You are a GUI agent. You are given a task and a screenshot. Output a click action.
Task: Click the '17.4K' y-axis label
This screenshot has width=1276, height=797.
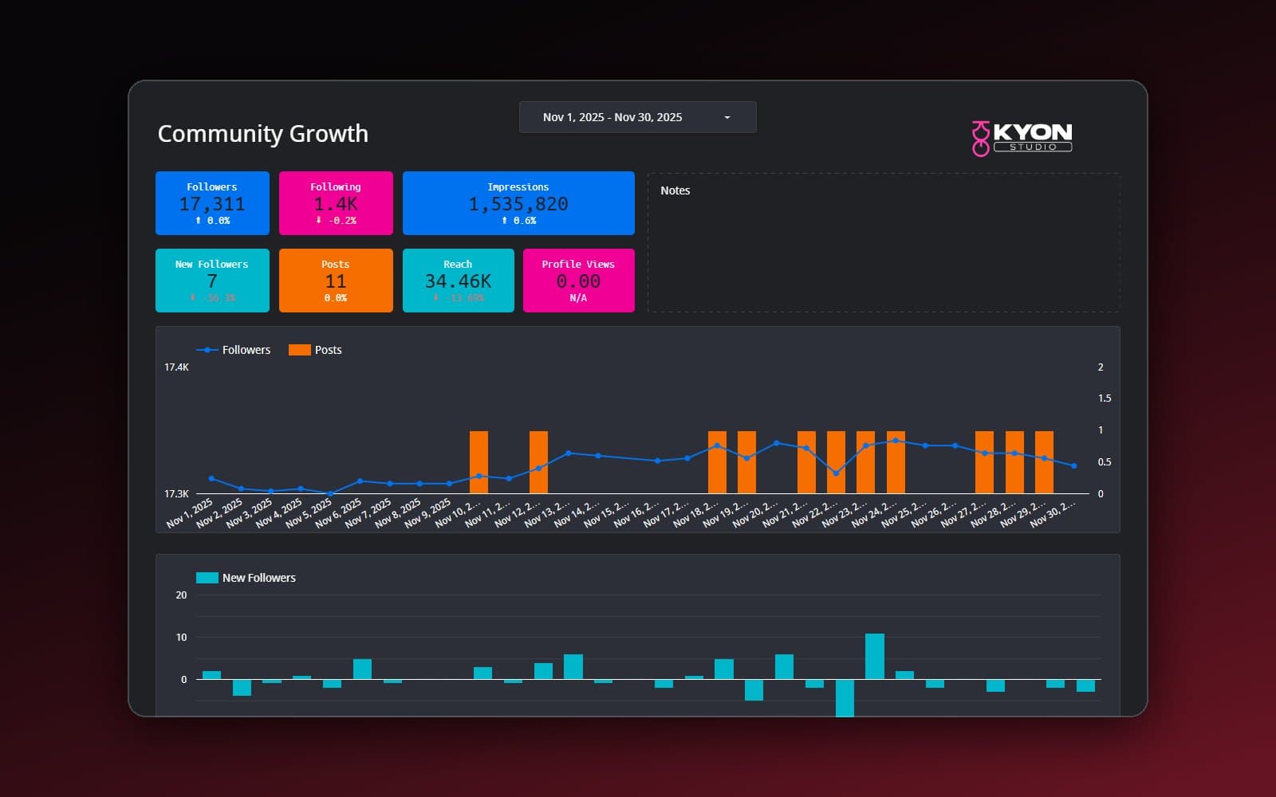coord(177,367)
